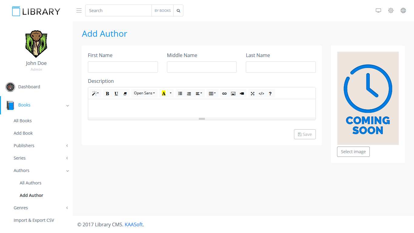The width and height of the screenshot is (414, 233).
Task: Toggle the sidebar with the hamburger icon
Action: (x=79, y=11)
